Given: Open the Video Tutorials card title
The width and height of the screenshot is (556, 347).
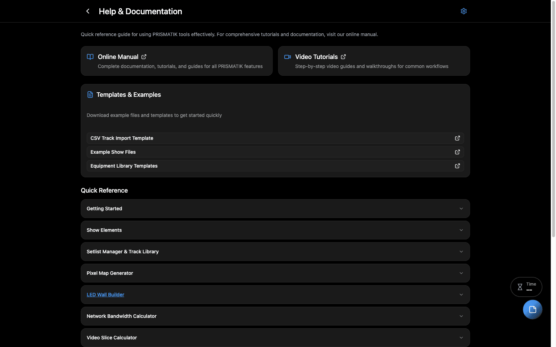Looking at the screenshot, I should coord(316,57).
